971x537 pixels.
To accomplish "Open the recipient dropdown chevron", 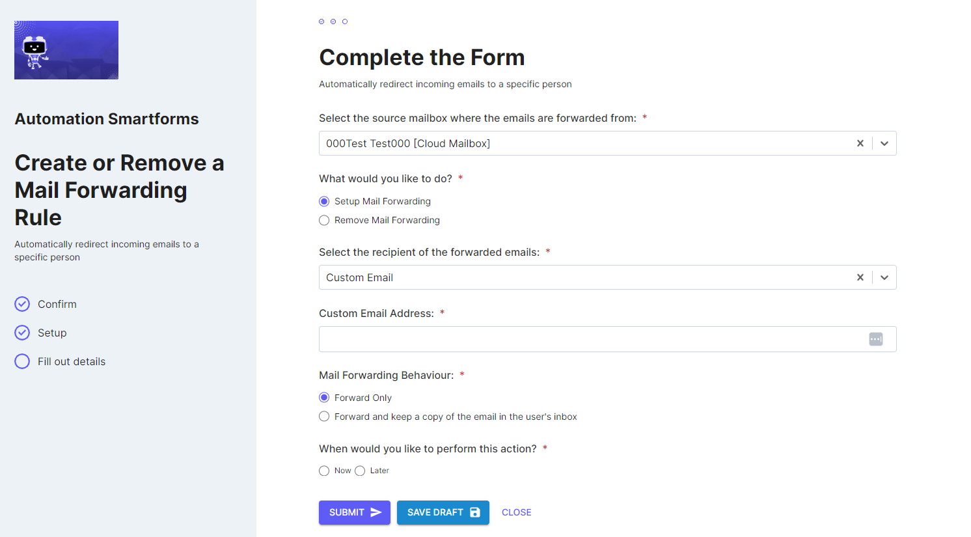I will pyautogui.click(x=884, y=277).
